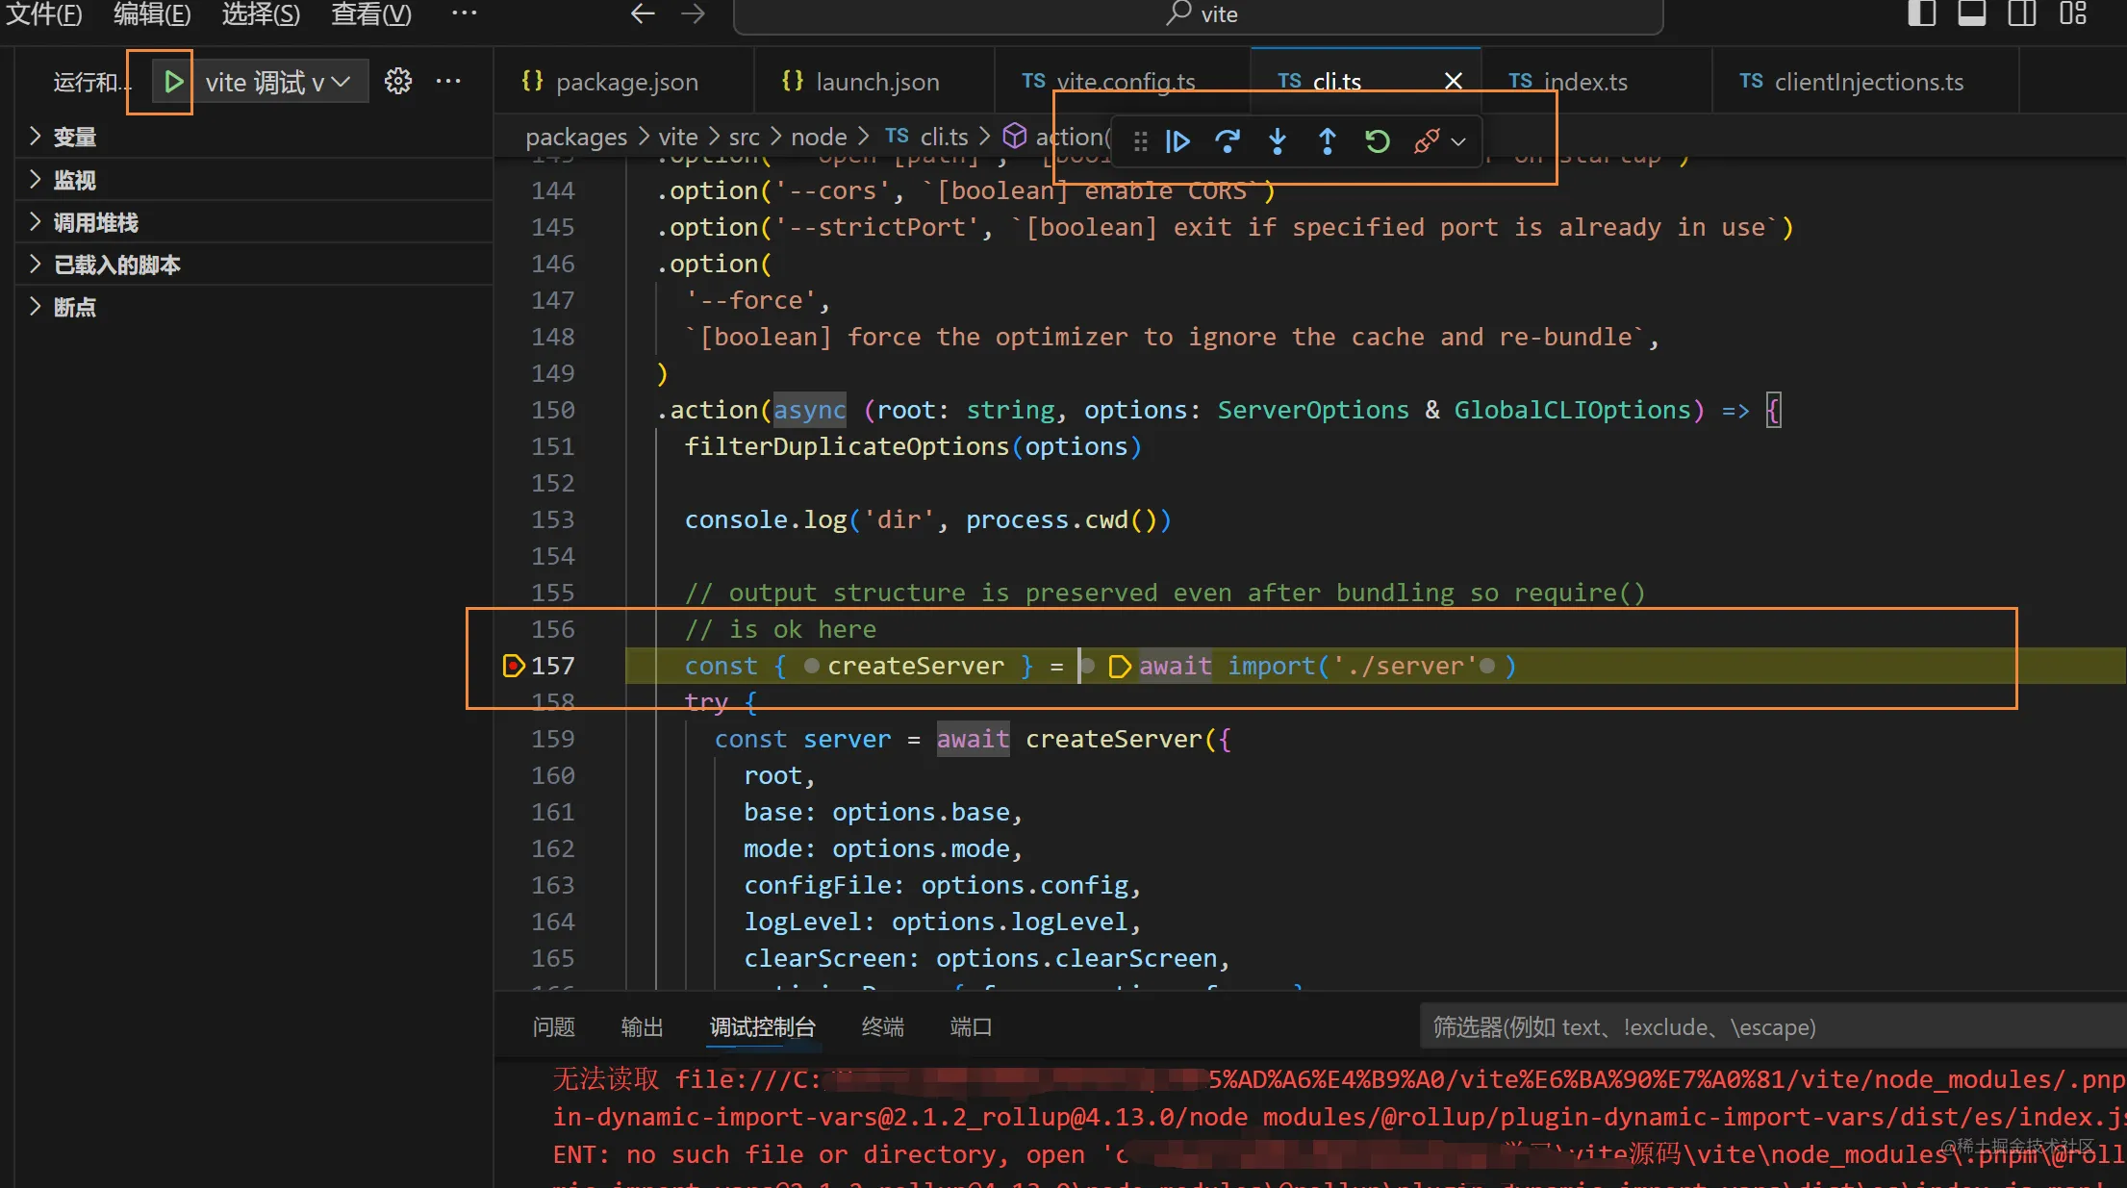Toggle the bottom panel layout icon
Image resolution: width=2127 pixels, height=1188 pixels.
[1971, 13]
